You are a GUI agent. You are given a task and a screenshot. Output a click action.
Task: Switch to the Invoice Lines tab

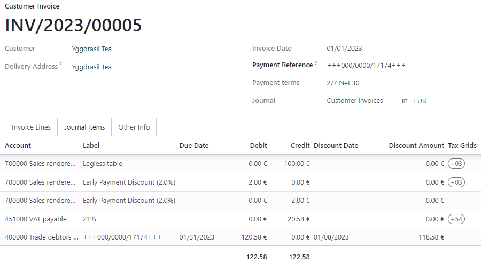pos(31,127)
